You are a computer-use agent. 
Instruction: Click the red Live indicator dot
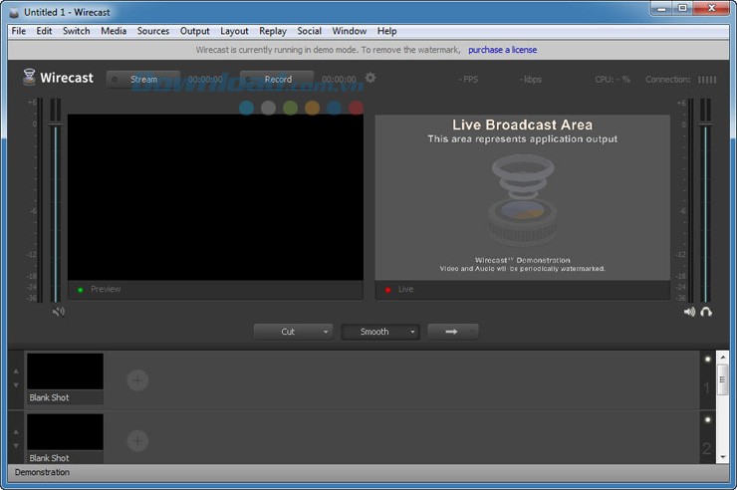387,290
